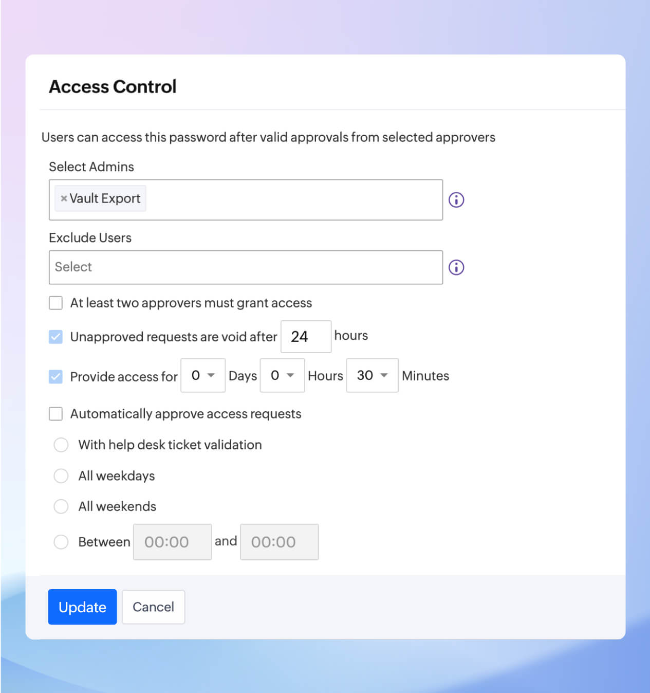This screenshot has width=650, height=693.
Task: Click the second 00:00 time field
Action: [x=279, y=542]
